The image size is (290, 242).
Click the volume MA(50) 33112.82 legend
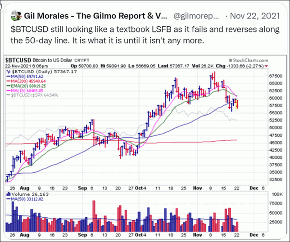25,199
